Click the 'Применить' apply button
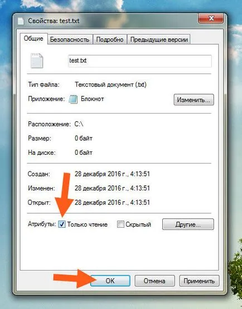 [199, 281]
